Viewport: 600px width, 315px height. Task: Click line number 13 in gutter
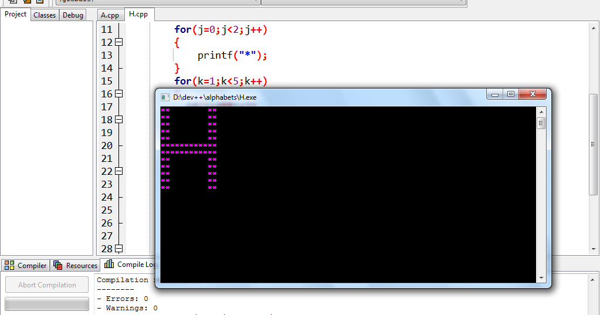pyautogui.click(x=107, y=56)
